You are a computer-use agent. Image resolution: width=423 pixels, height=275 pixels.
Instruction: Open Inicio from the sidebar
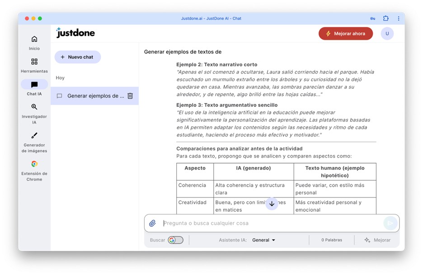(x=34, y=42)
